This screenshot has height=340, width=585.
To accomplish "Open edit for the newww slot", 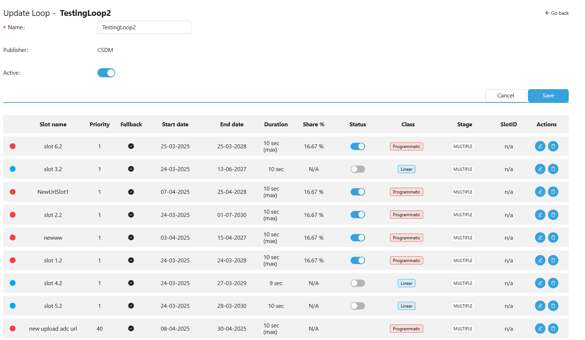I will pos(540,237).
